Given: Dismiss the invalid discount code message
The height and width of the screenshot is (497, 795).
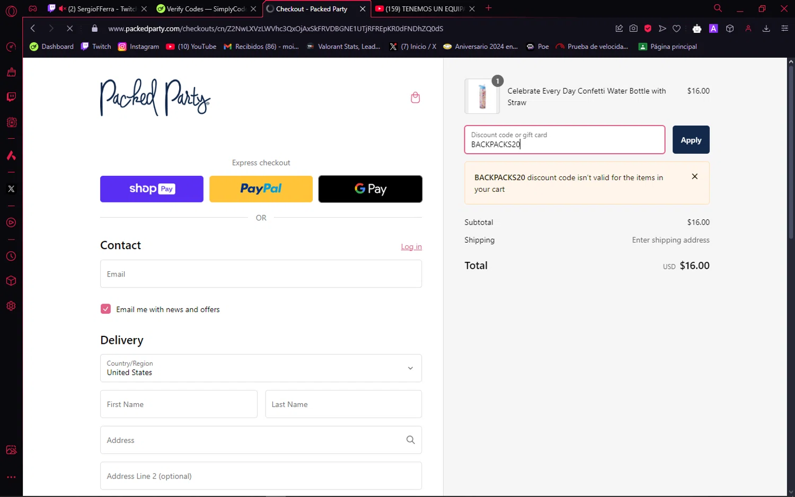Looking at the screenshot, I should point(695,176).
